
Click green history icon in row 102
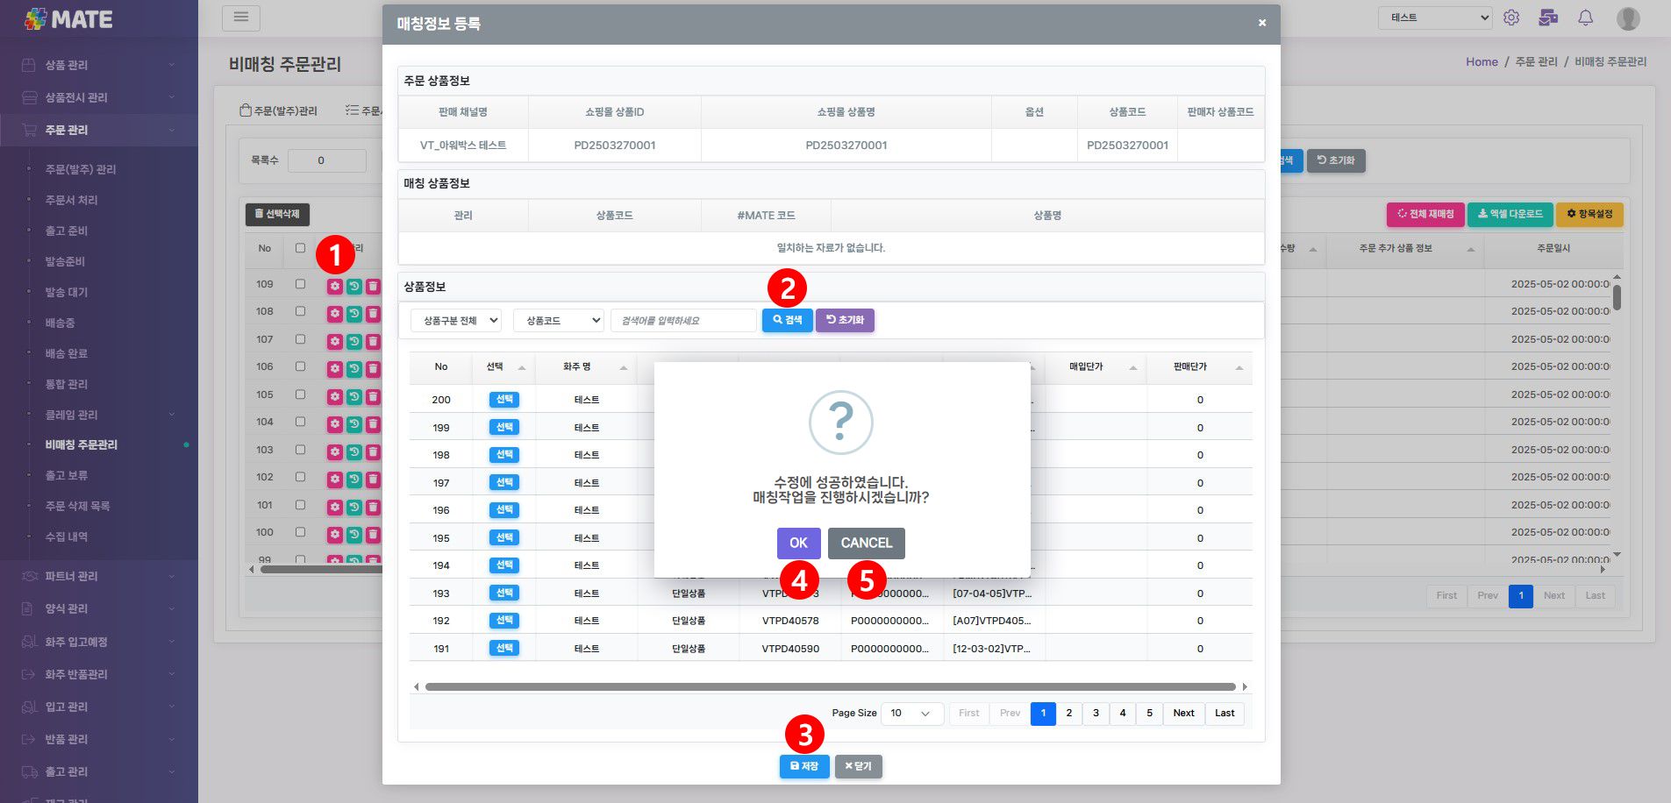(353, 479)
